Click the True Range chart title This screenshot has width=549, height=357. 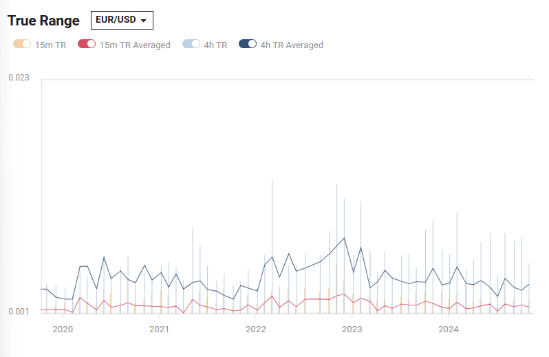click(x=44, y=21)
